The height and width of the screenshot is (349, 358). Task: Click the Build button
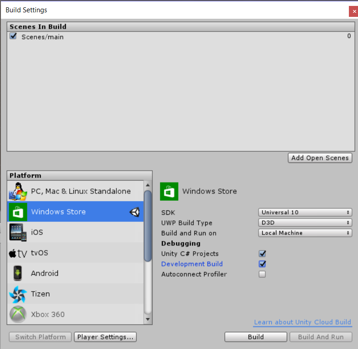pos(256,337)
